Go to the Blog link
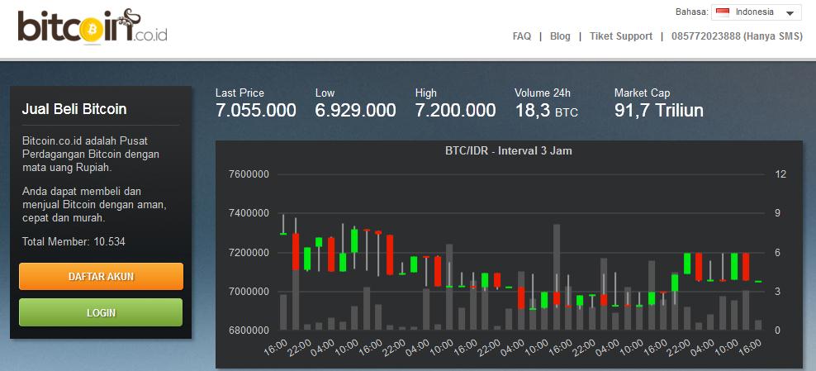Viewport: 816px width, 371px height. click(x=560, y=36)
